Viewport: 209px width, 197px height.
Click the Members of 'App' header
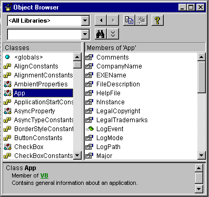[145, 48]
